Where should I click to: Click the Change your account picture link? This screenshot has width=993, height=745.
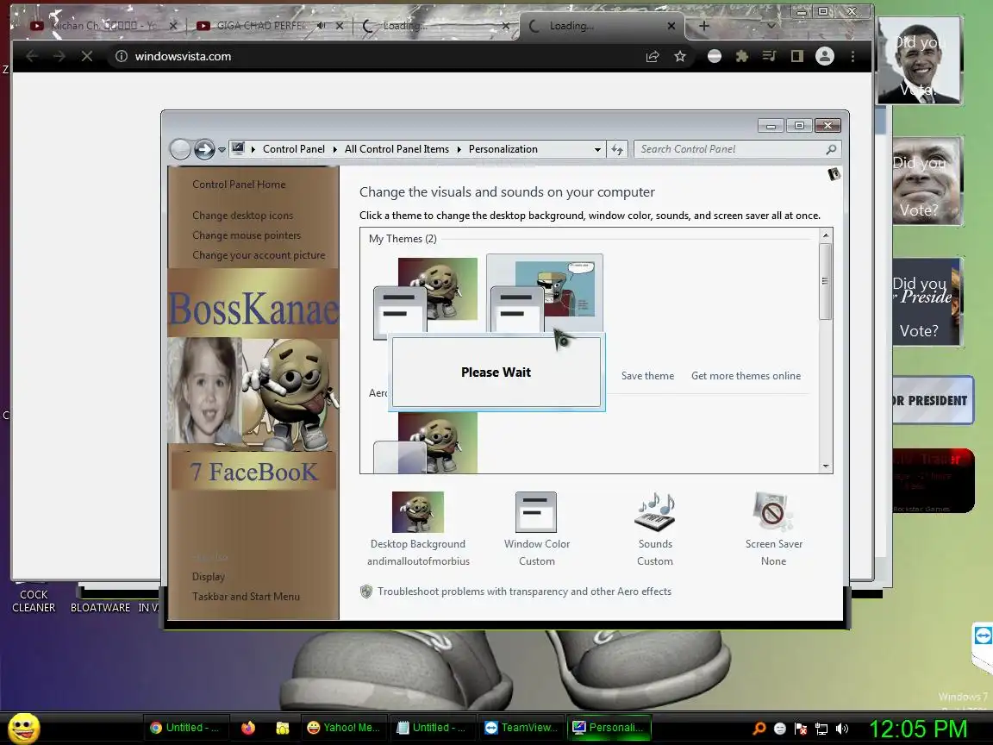(259, 254)
